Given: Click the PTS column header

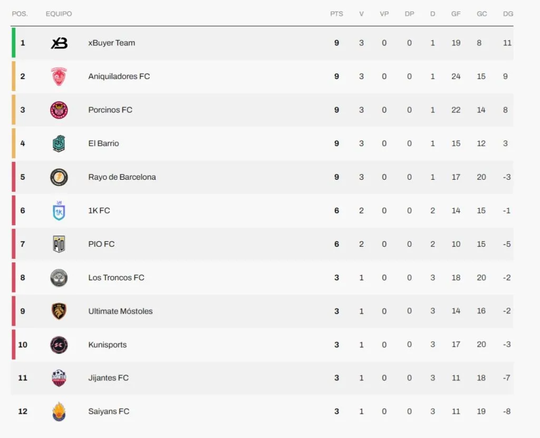Looking at the screenshot, I should click(336, 14).
